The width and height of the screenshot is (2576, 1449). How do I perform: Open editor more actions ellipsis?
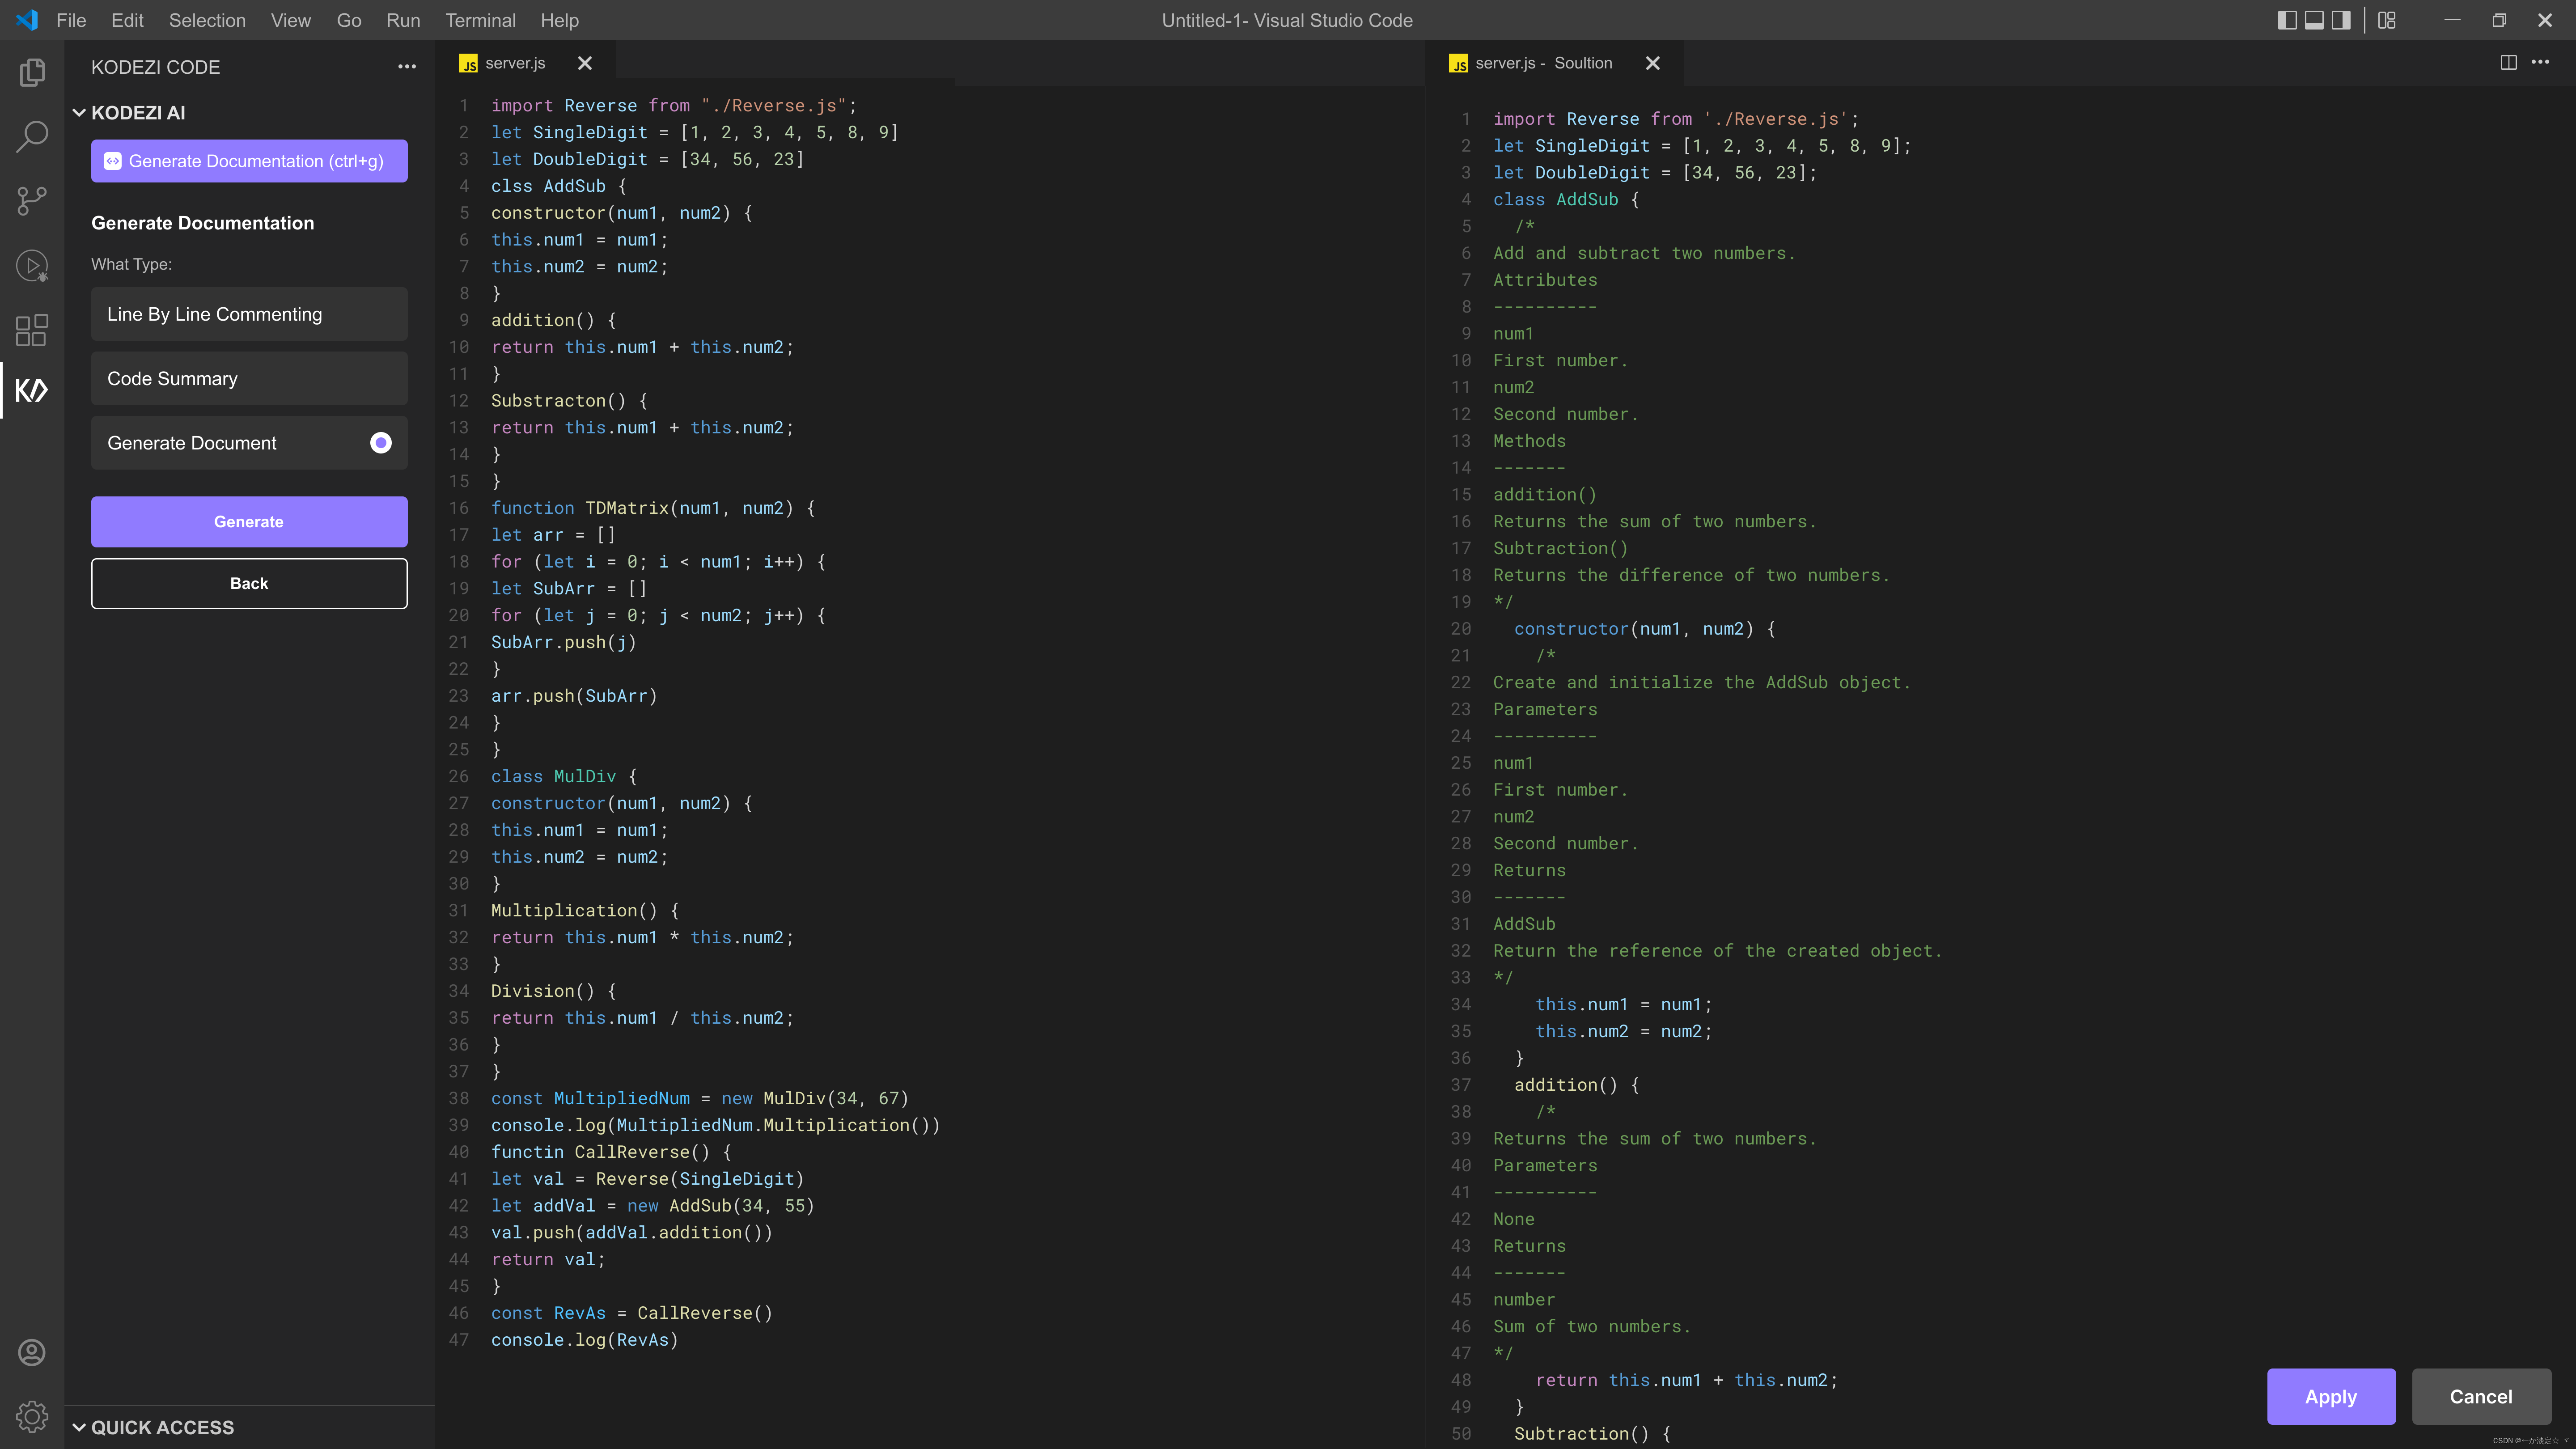[x=2540, y=62]
